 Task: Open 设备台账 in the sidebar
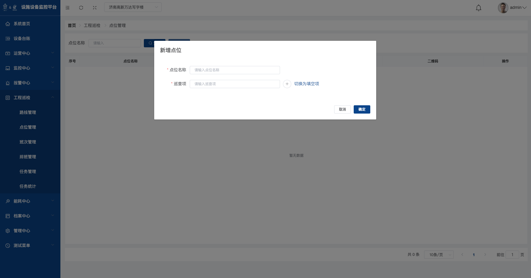click(x=22, y=38)
